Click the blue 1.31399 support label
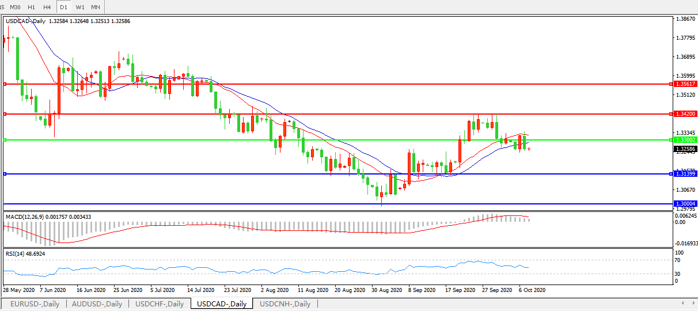Image resolution: width=698 pixels, height=311 pixels. pos(685,173)
